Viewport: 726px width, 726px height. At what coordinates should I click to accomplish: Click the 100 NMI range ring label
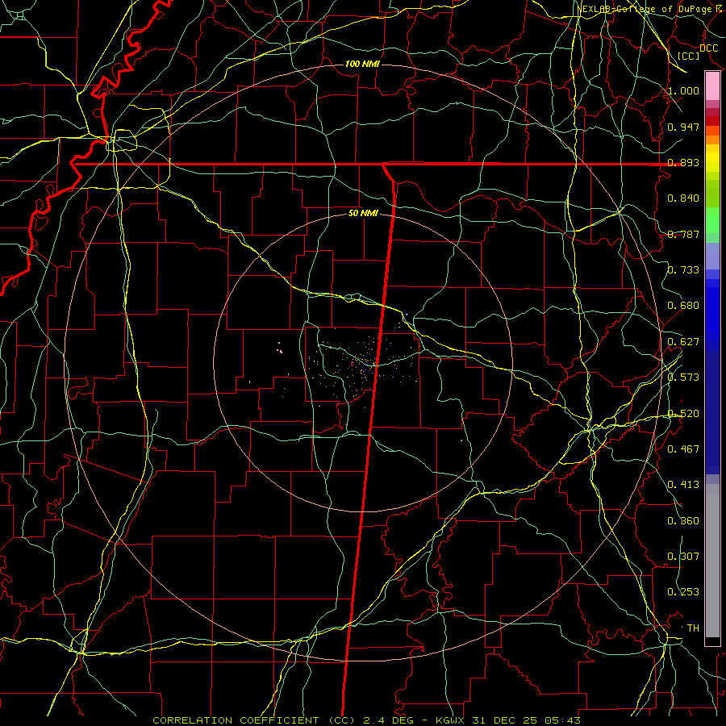[362, 64]
